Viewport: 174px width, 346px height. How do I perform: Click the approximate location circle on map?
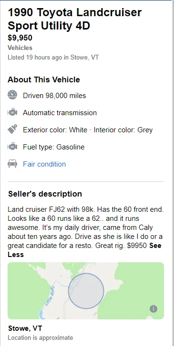86,291
